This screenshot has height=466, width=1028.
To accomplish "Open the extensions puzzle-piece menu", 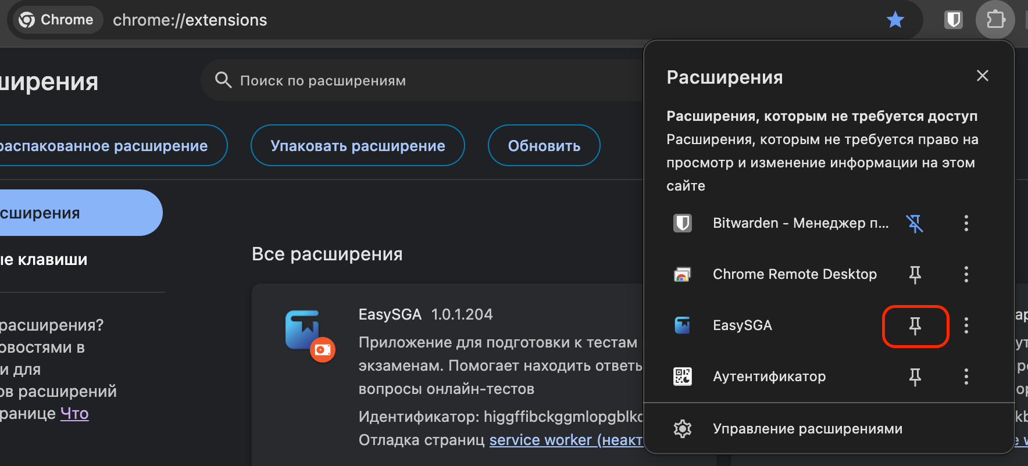I will [995, 19].
